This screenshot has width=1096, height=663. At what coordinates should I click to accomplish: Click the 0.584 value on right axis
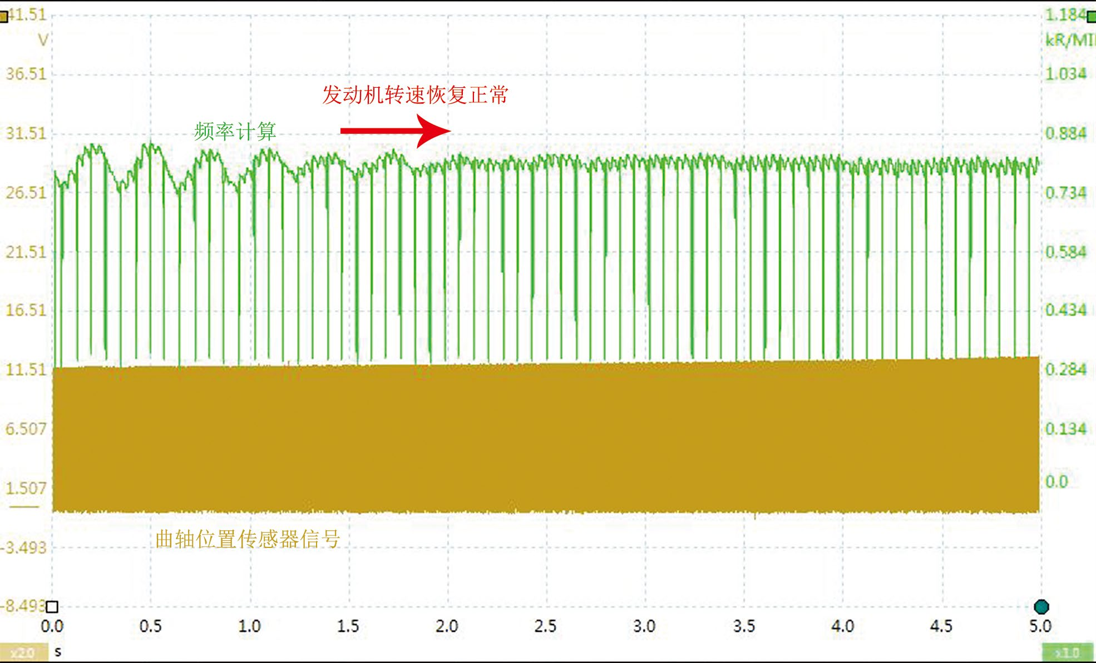[x=1065, y=252]
